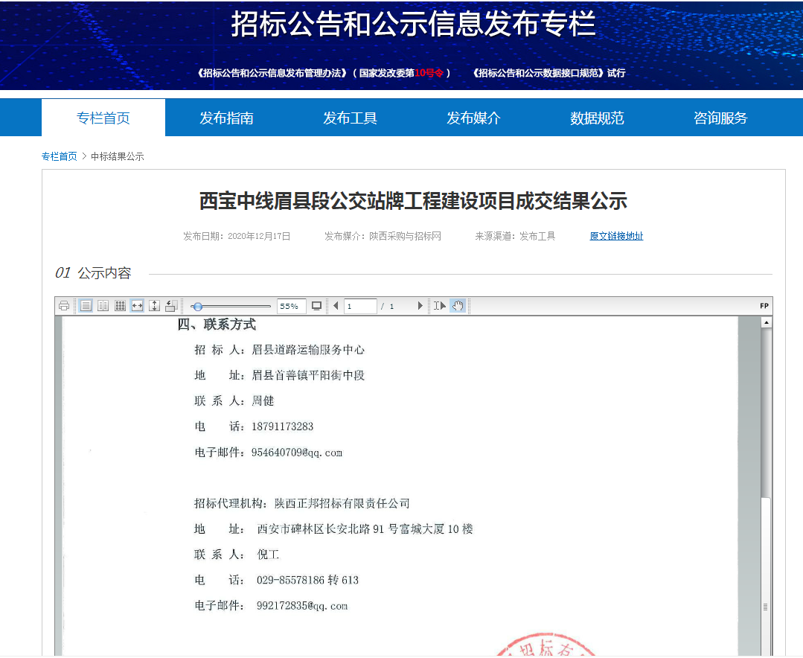
Task: Click the banner title 招标公告和公示信息发布专栏
Action: (413, 25)
